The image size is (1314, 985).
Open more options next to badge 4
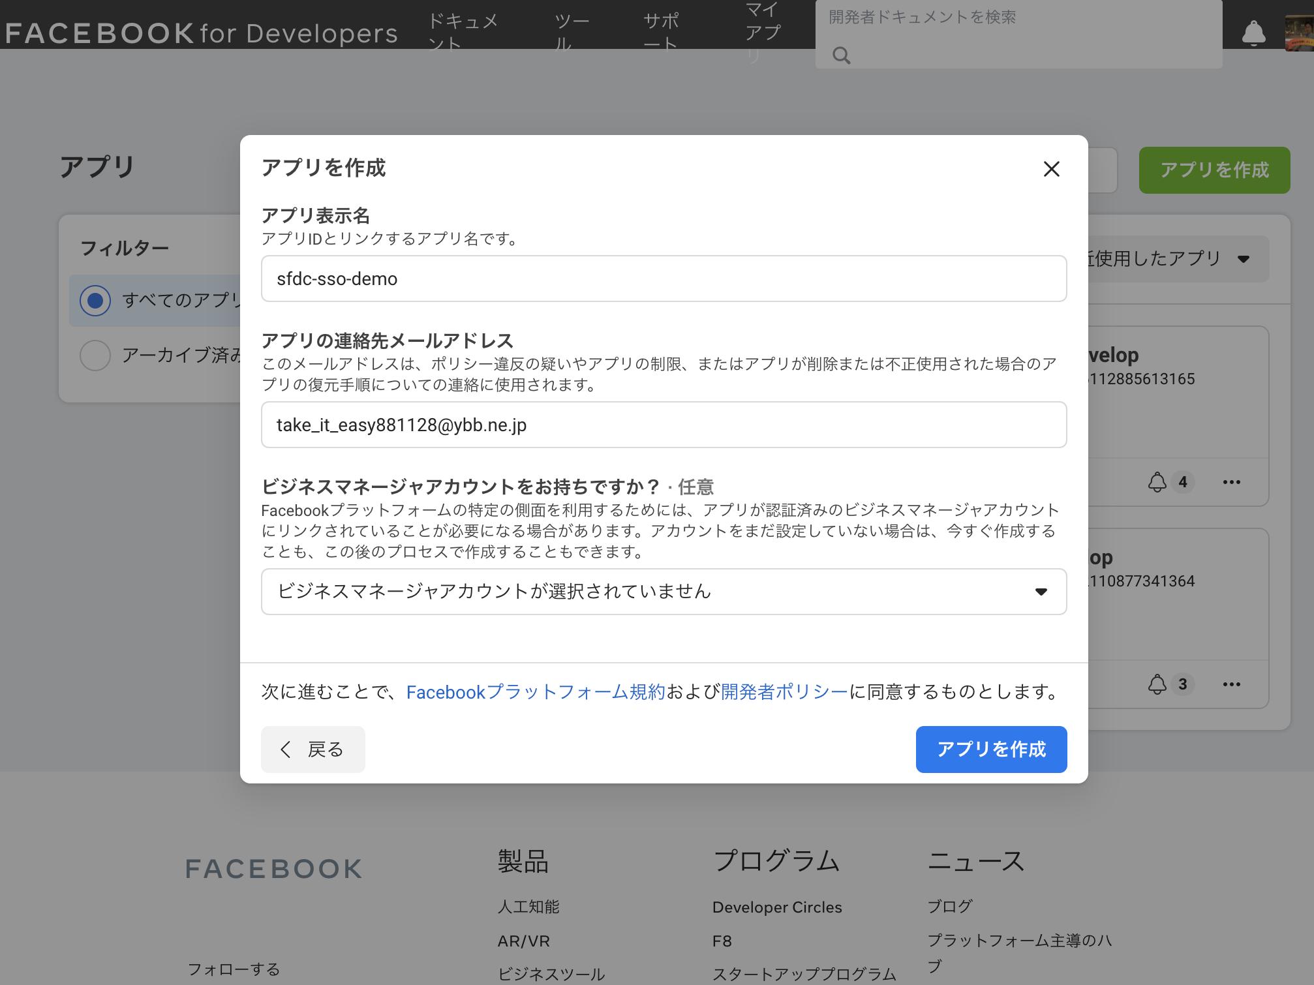[1231, 482]
